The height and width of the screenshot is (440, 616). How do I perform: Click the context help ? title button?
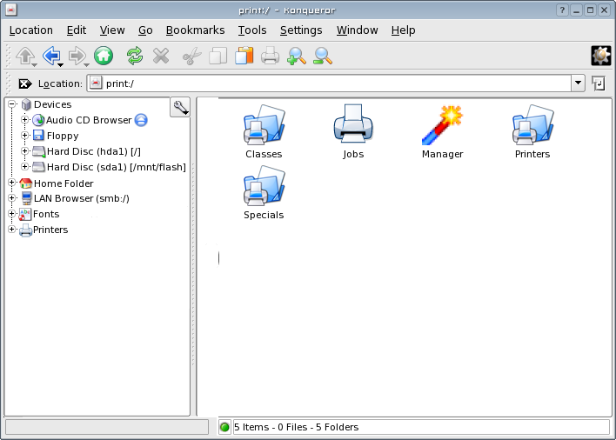(562, 10)
